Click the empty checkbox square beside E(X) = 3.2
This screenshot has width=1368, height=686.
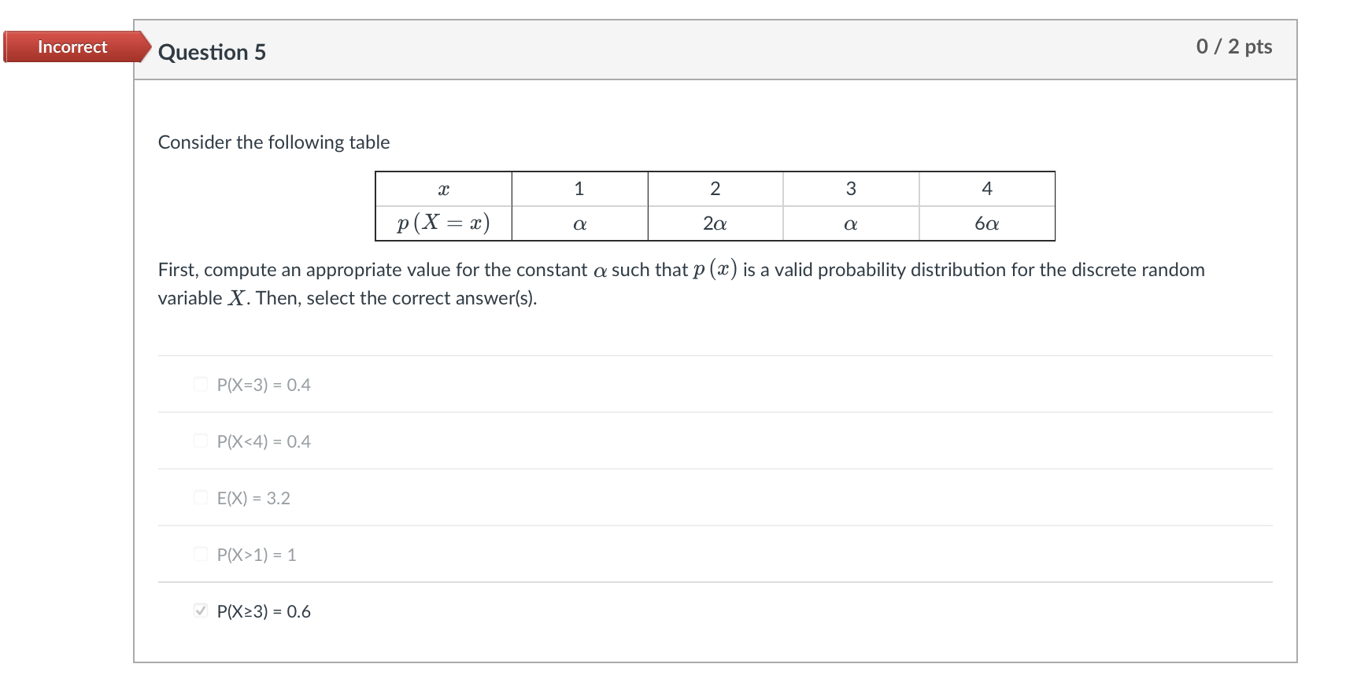click(x=200, y=498)
